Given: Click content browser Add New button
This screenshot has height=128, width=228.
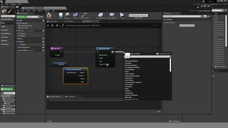Looking at the screenshot, I should coord(7,89).
